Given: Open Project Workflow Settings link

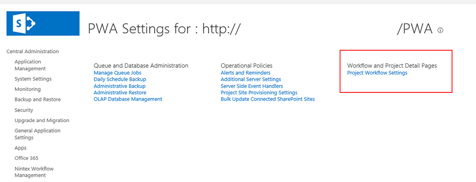Looking at the screenshot, I should [x=377, y=73].
